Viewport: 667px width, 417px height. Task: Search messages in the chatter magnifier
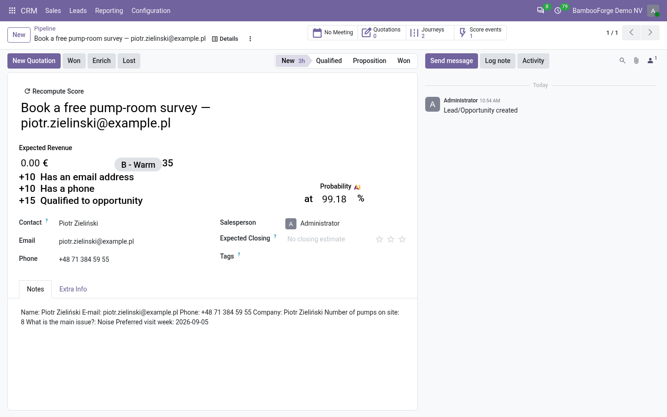(x=623, y=61)
